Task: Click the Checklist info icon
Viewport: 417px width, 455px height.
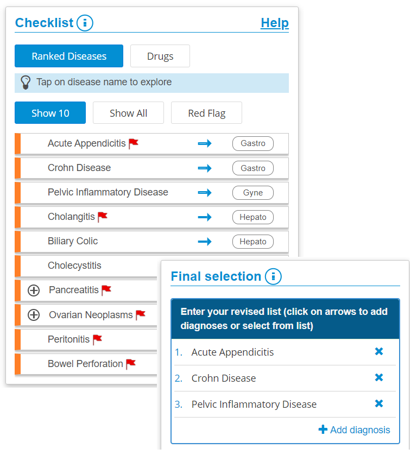Action: pos(85,23)
